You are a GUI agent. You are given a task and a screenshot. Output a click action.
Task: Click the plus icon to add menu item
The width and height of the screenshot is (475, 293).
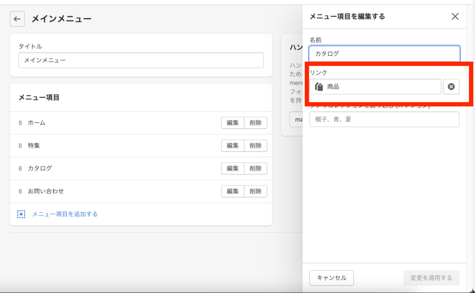21,214
